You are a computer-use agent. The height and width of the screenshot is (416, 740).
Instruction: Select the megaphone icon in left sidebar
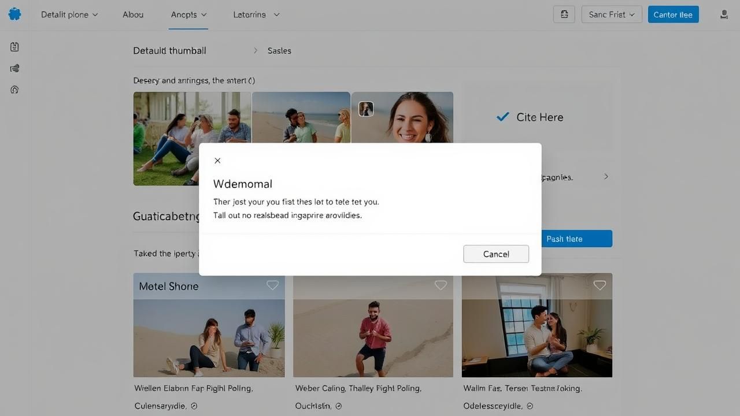pos(14,68)
